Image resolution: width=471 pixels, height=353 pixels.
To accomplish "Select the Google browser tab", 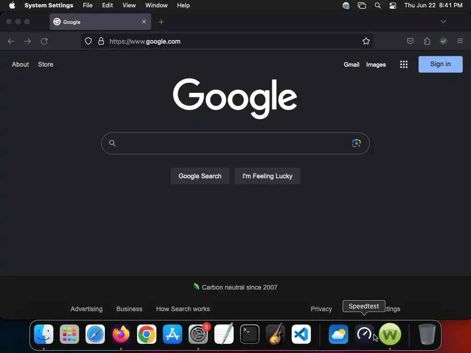I will click(100, 22).
